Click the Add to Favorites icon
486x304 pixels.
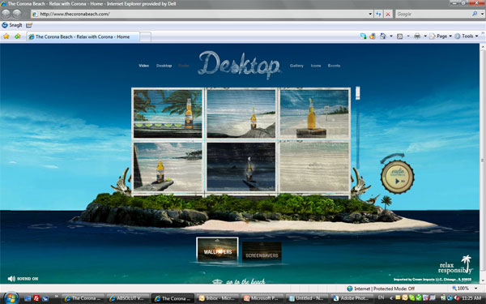tap(18, 36)
